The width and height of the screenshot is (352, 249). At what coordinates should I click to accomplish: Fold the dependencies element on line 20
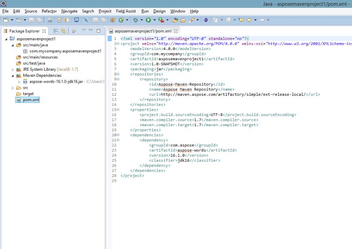(118, 135)
